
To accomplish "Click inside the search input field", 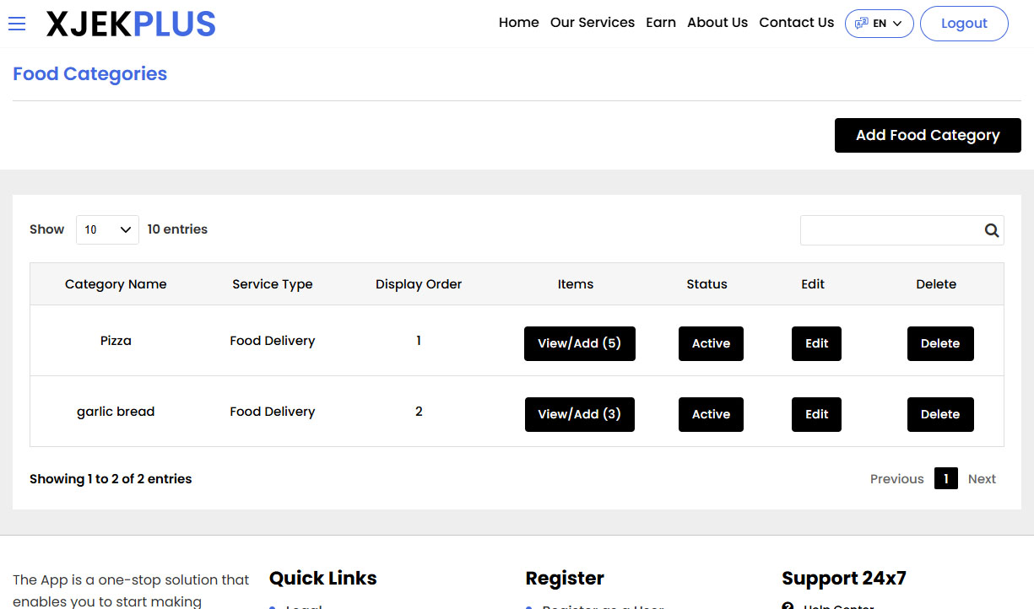I will pos(886,229).
